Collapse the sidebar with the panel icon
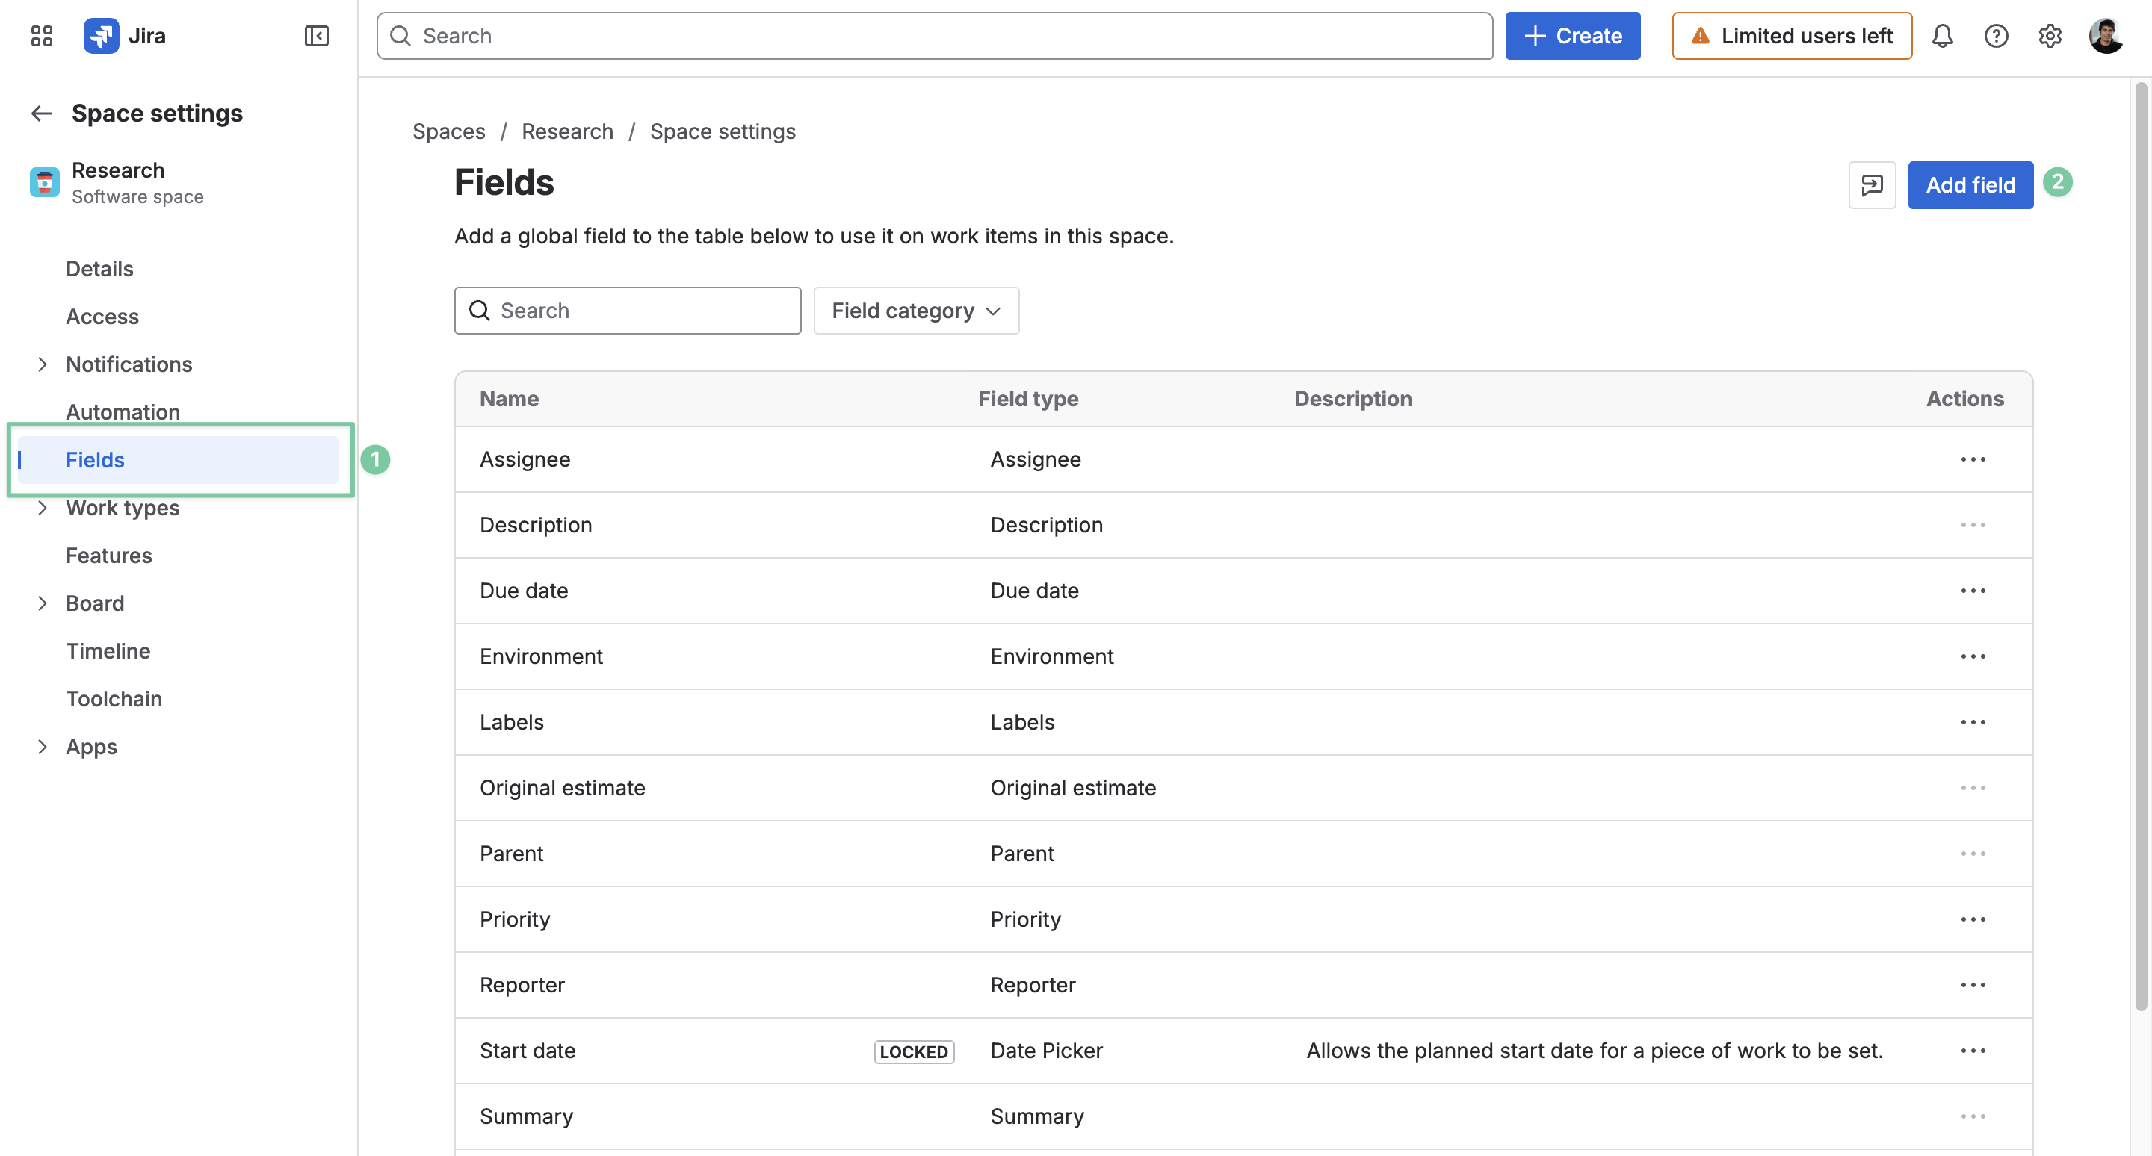The image size is (2152, 1156). pyautogui.click(x=317, y=36)
